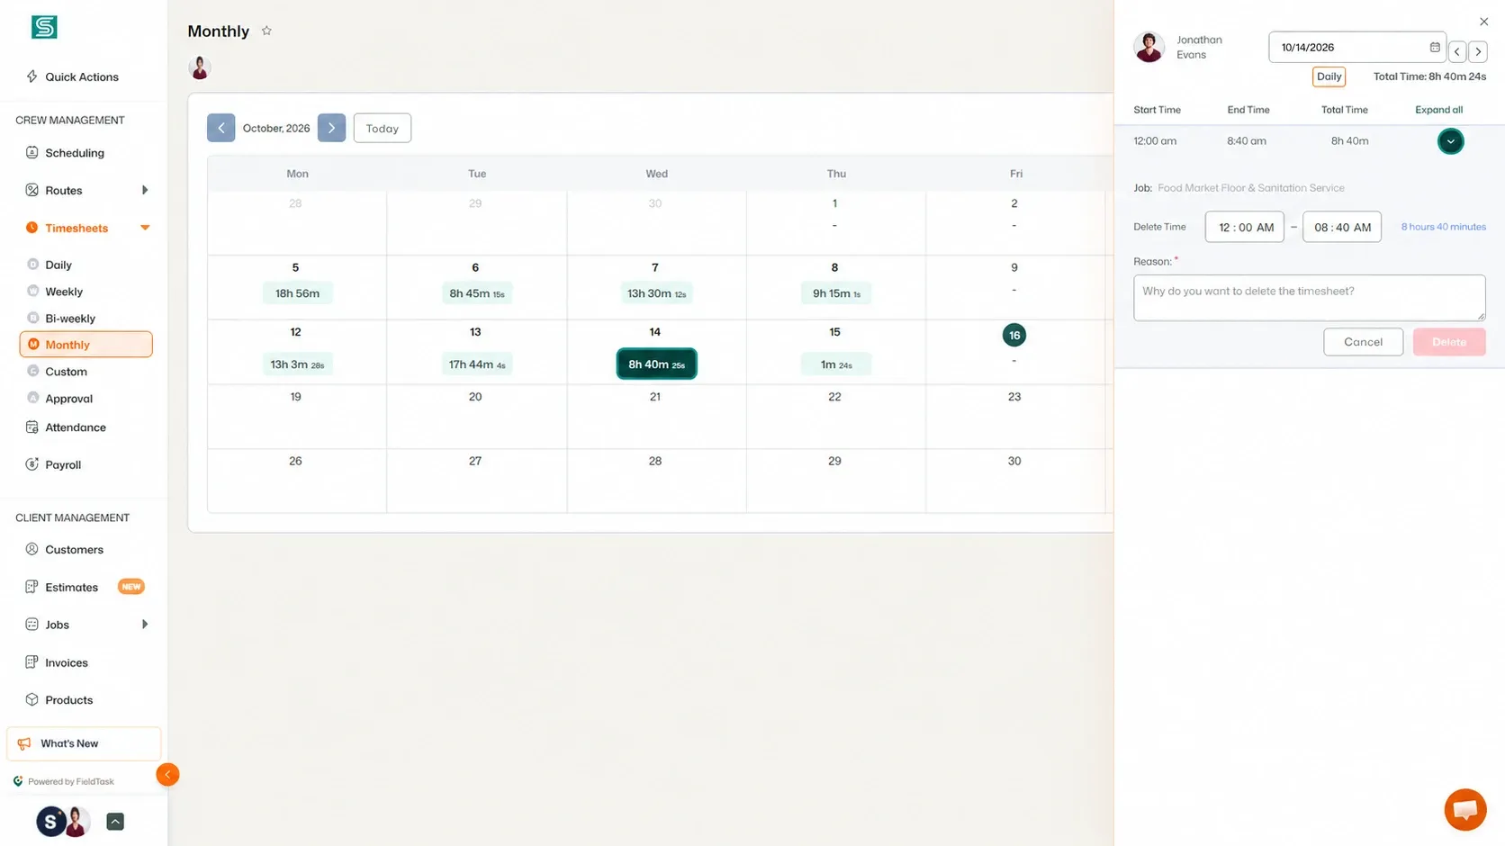Favorite the Monthly page with star
Viewport: 1505px width, 846px height.
[266, 31]
